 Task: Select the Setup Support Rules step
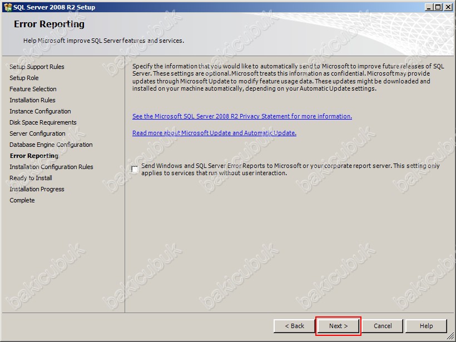click(x=37, y=67)
